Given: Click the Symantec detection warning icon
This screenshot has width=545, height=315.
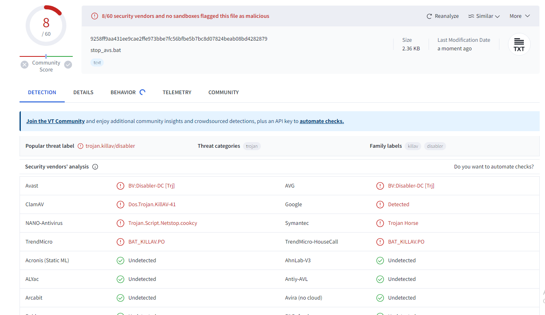Looking at the screenshot, I should tap(380, 223).
